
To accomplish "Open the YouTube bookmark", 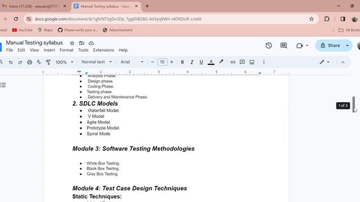I will click(x=22, y=30).
